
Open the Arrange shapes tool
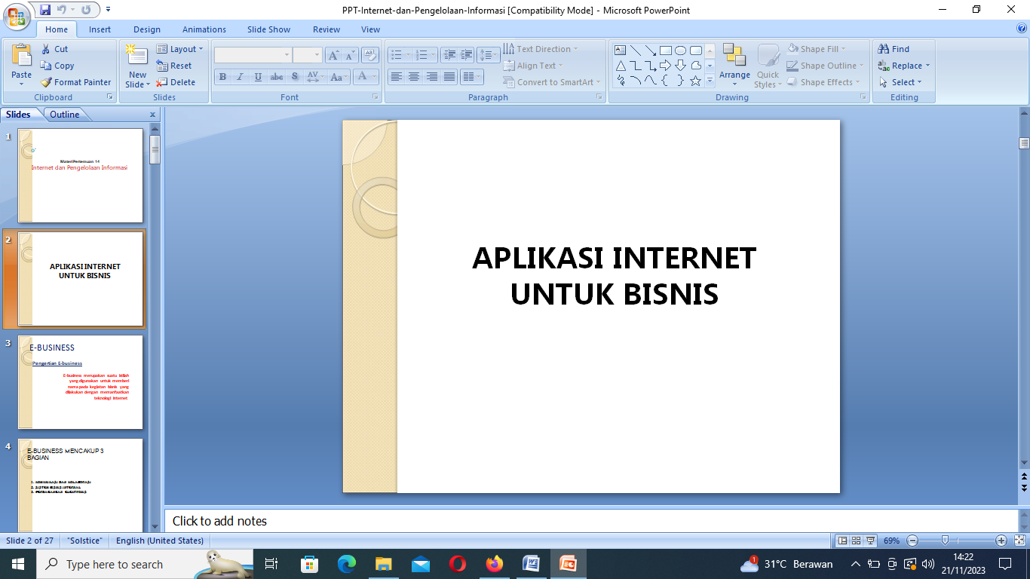(734, 63)
